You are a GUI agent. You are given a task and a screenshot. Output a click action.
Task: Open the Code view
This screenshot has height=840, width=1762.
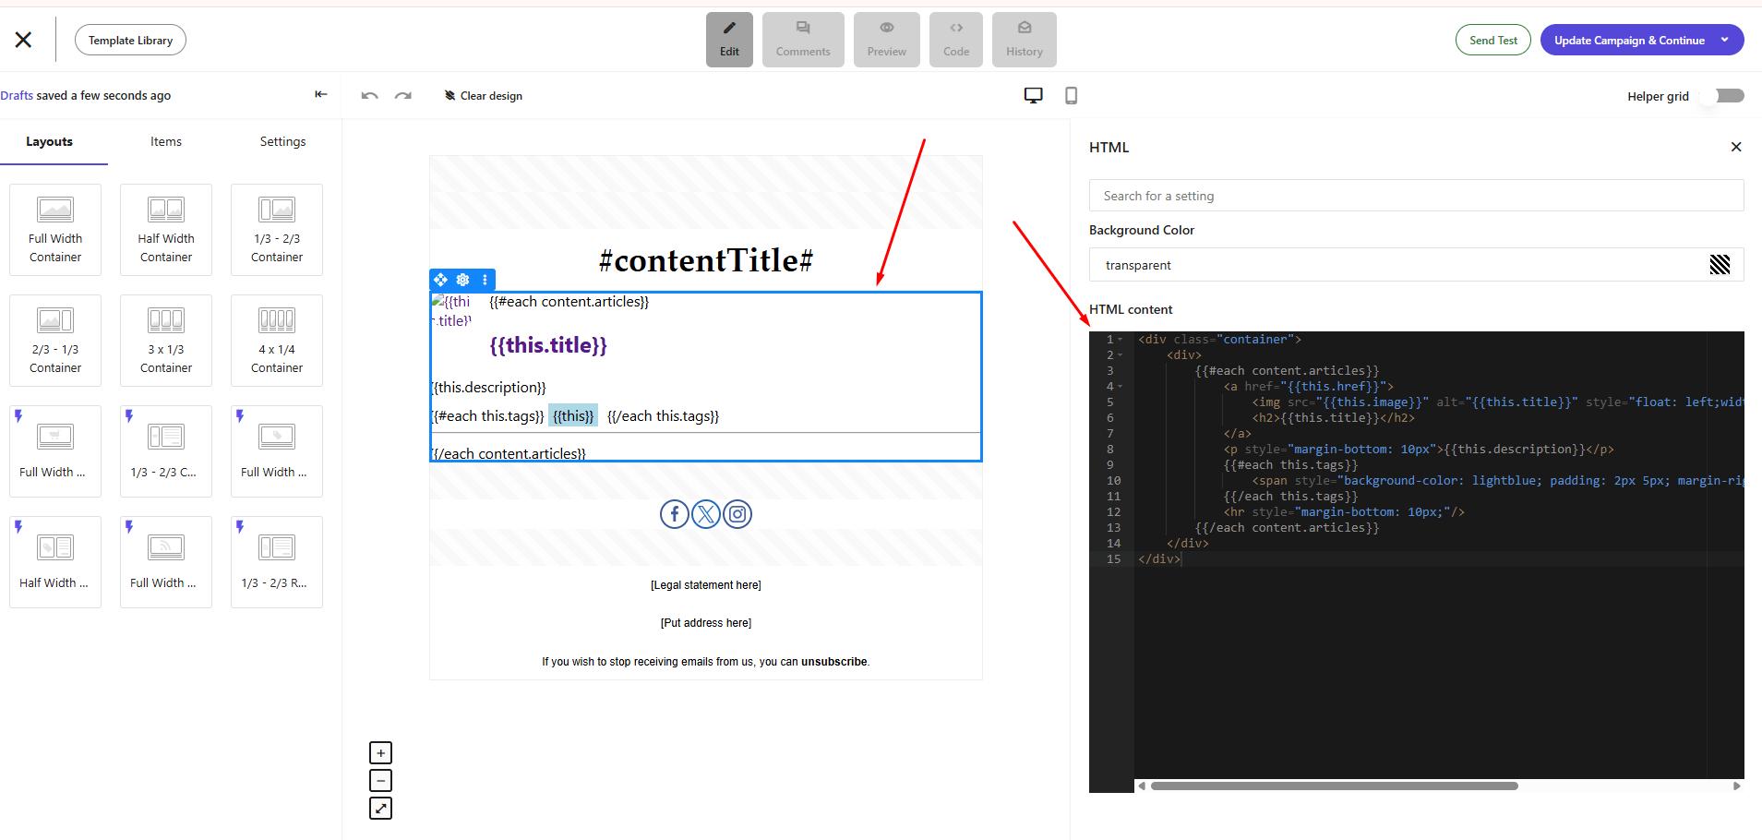pyautogui.click(x=956, y=40)
